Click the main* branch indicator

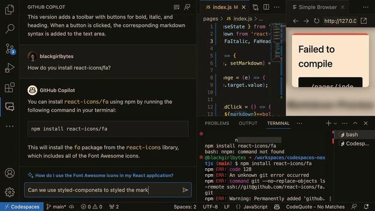coord(56,207)
